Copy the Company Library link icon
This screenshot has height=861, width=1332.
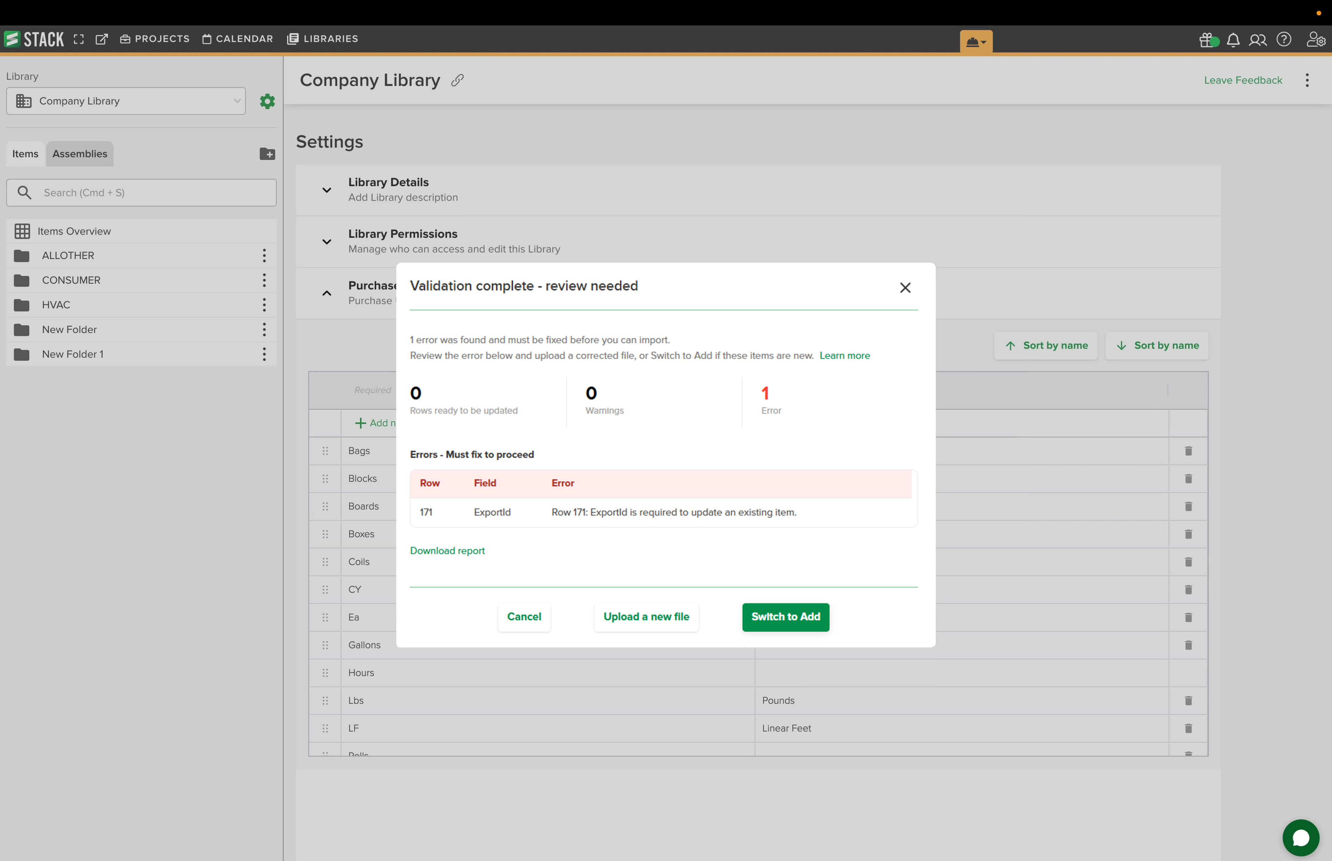tap(457, 80)
